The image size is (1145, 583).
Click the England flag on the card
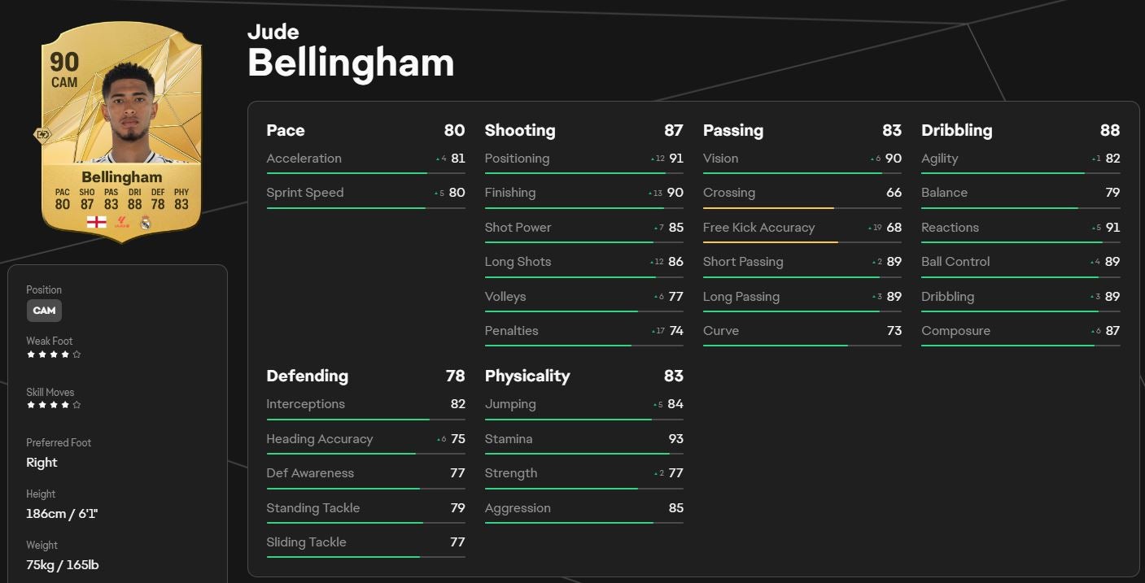[97, 222]
